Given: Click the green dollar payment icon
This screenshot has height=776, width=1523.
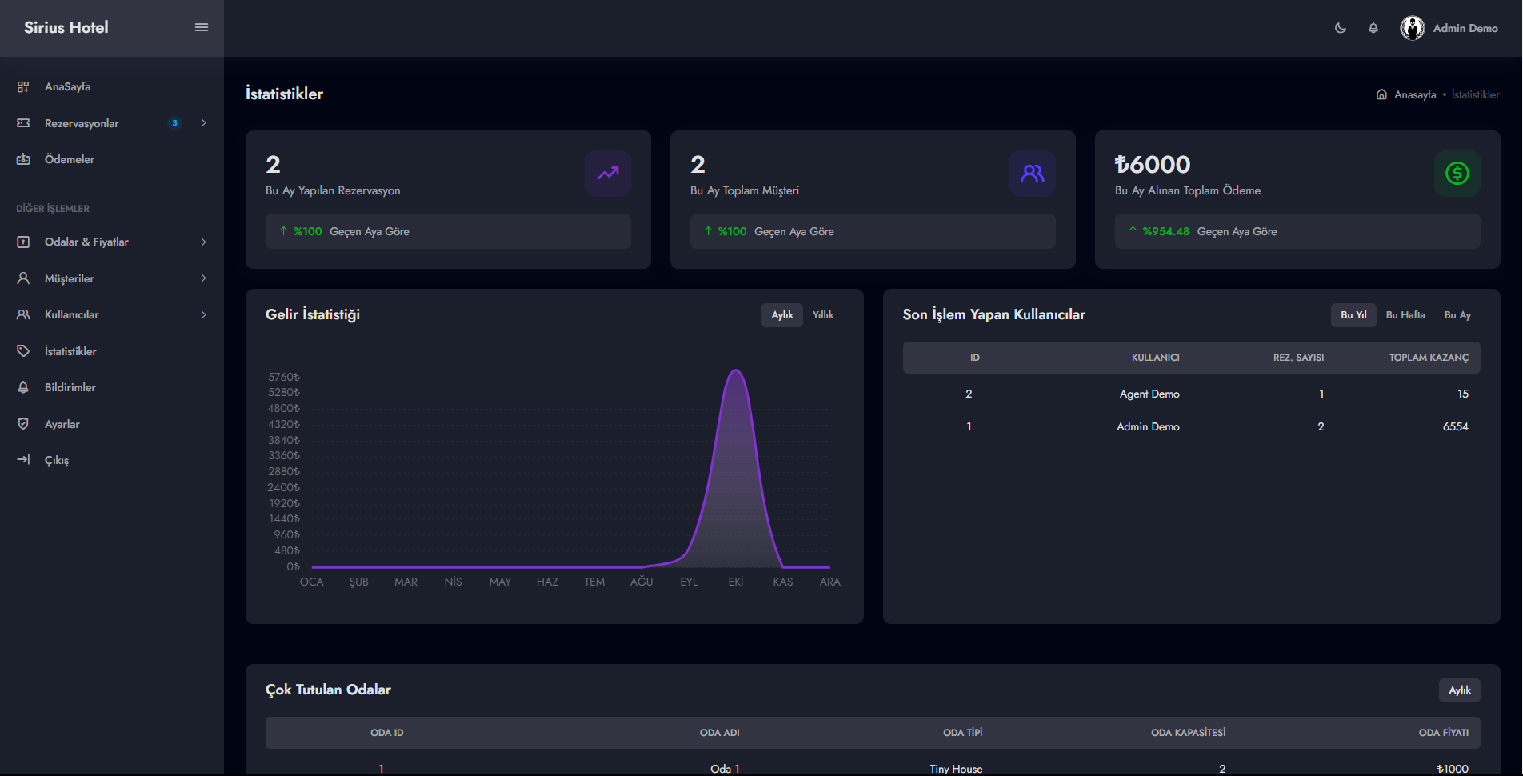Looking at the screenshot, I should (1457, 174).
